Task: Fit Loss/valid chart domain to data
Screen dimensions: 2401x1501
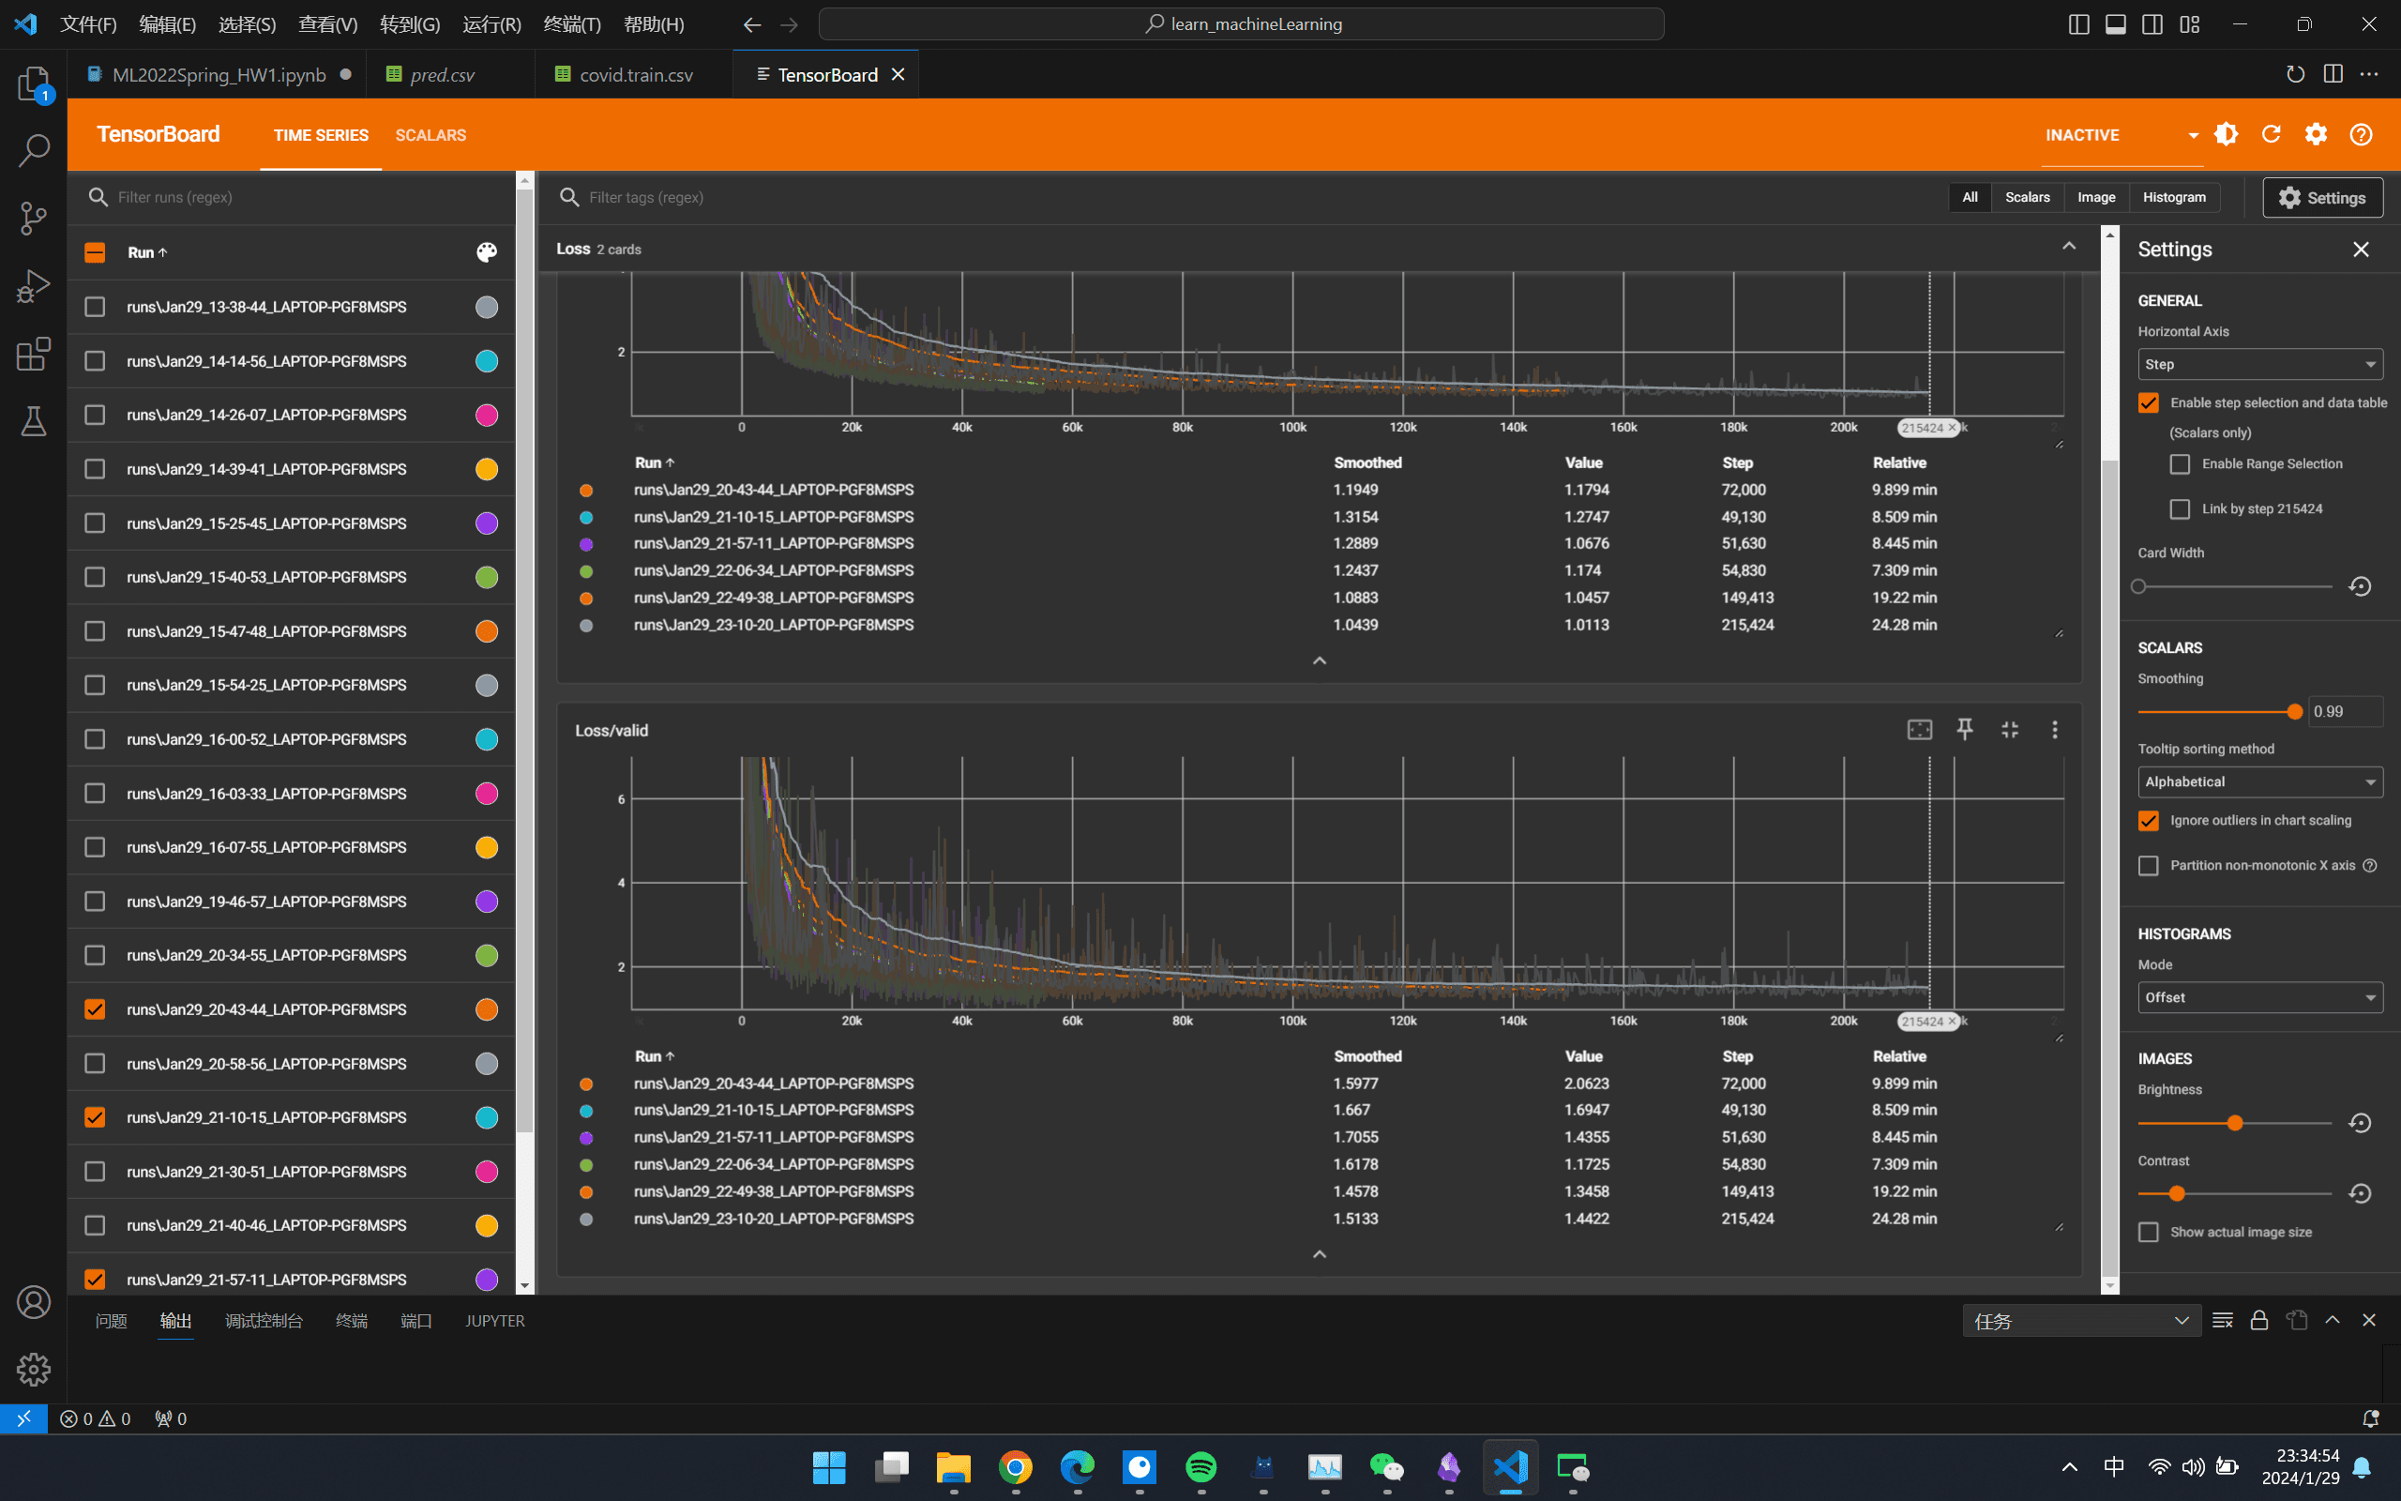Action: tap(1920, 730)
